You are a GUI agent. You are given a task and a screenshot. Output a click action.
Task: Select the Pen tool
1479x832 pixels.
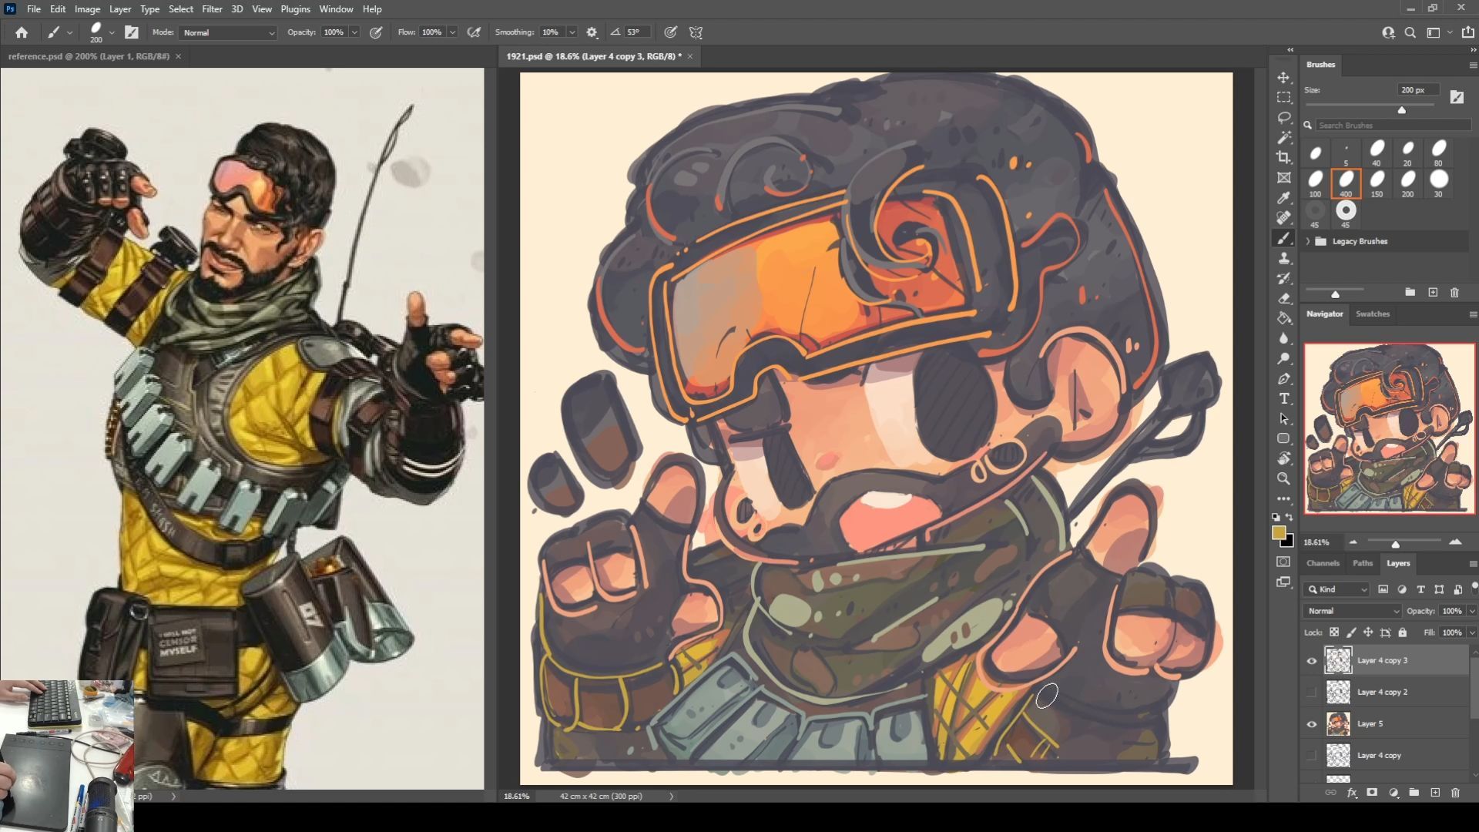pyautogui.click(x=1283, y=379)
